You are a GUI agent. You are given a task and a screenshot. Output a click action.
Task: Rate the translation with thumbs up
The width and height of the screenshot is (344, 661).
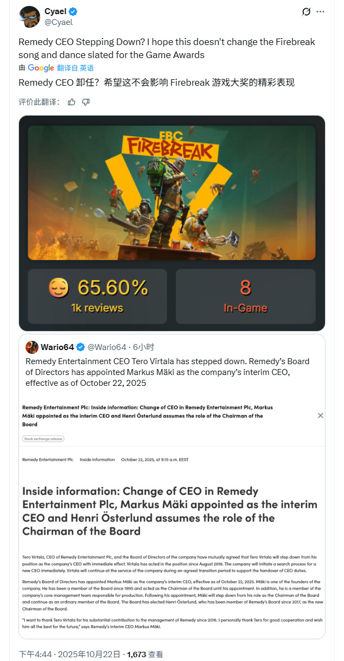point(71,101)
